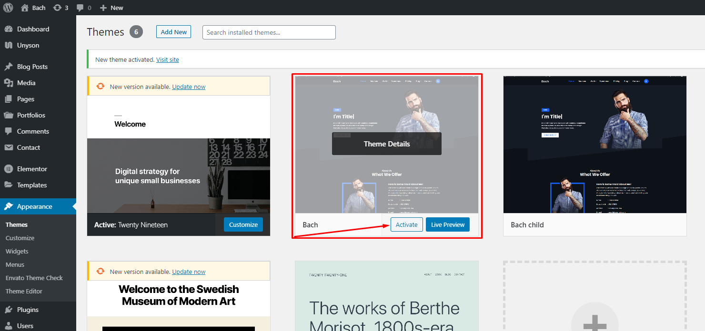Click 'Active: Twenty Nineteen' label

(131, 224)
